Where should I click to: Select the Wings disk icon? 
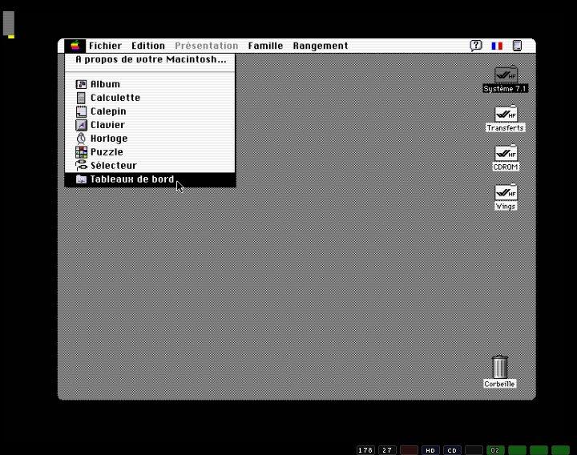pyautogui.click(x=506, y=192)
